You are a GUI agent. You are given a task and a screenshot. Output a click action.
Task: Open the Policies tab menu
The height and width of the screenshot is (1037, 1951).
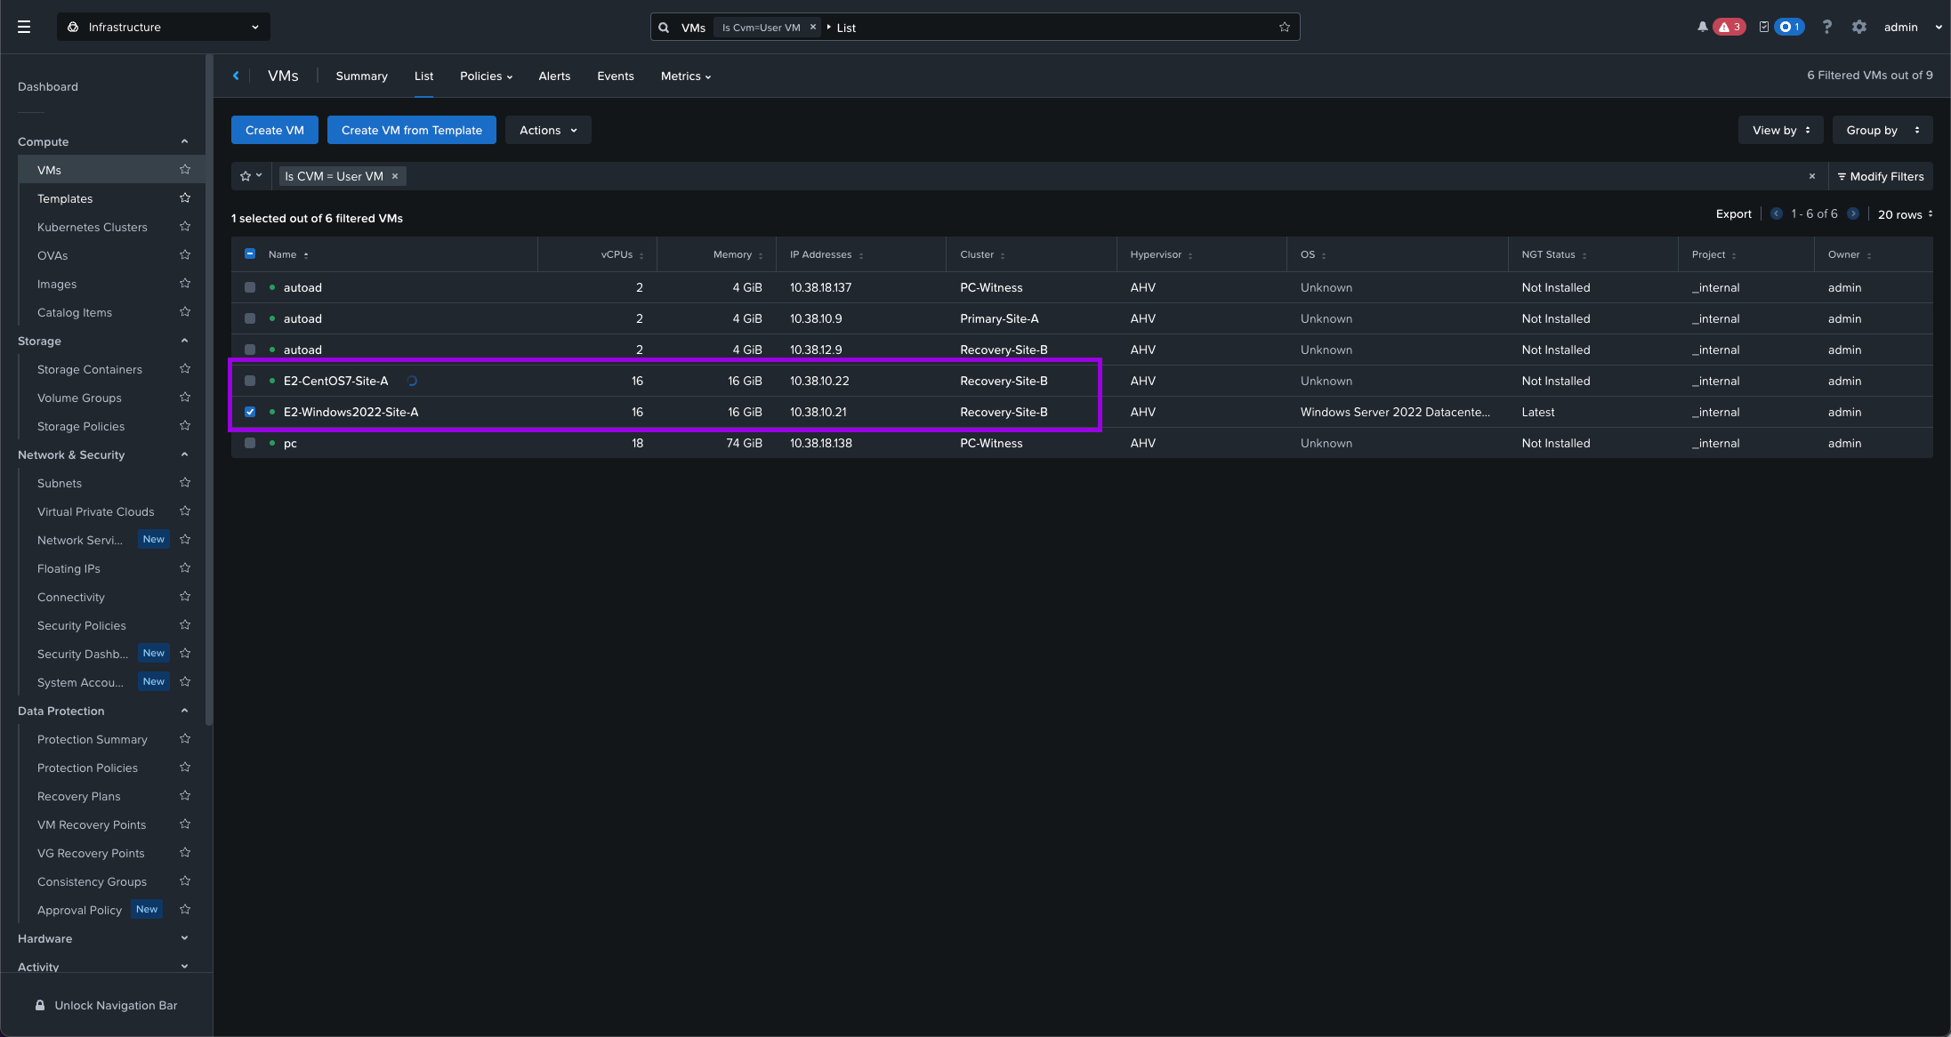pyautogui.click(x=486, y=76)
